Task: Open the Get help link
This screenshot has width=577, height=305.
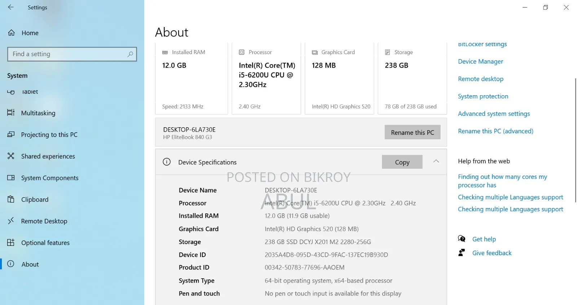Action: tap(484, 239)
